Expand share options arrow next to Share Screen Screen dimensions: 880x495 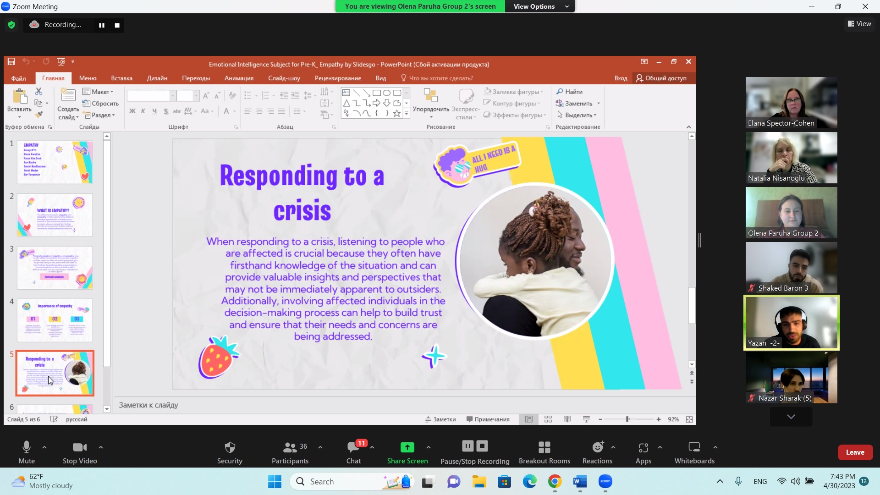coord(429,447)
